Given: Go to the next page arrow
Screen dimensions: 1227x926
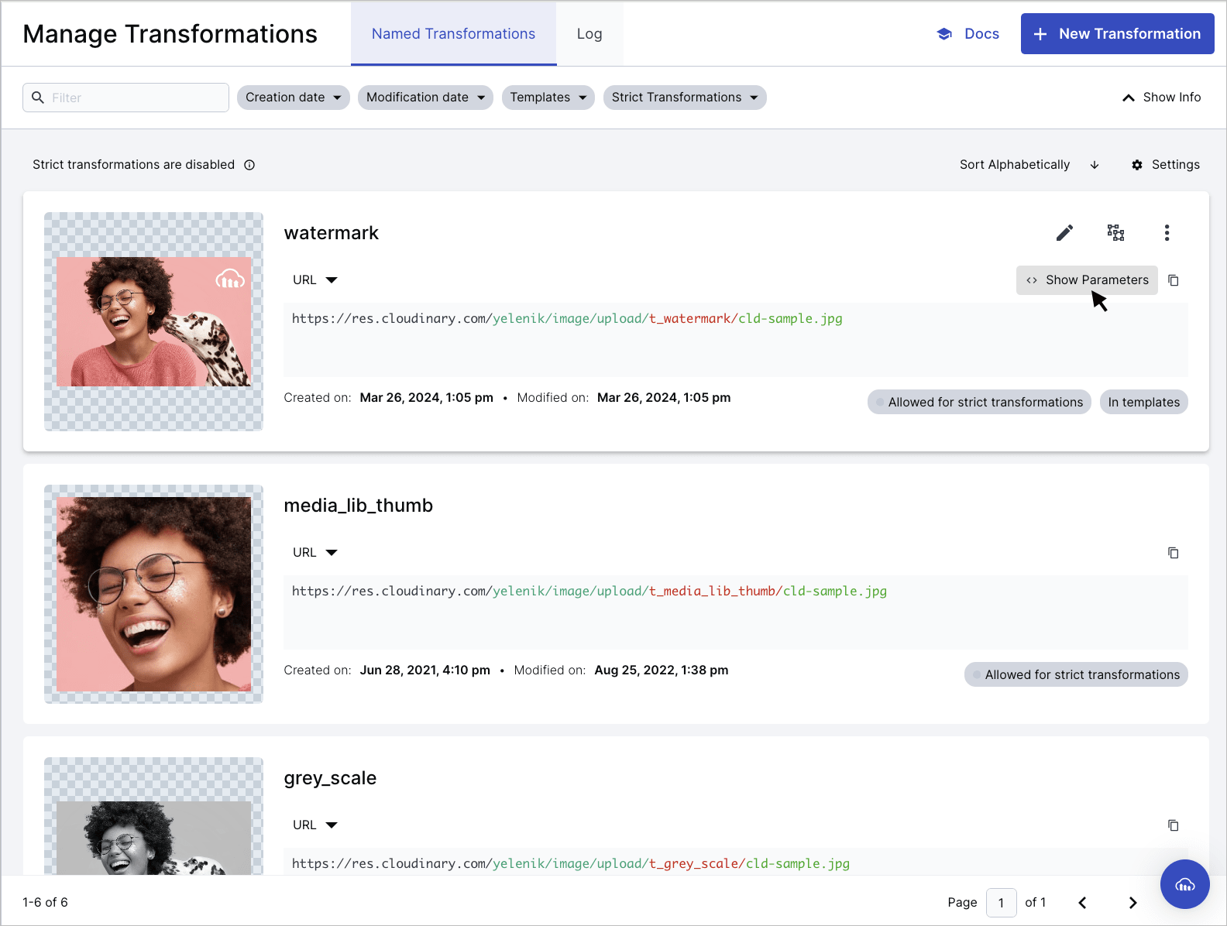Looking at the screenshot, I should click(x=1132, y=903).
